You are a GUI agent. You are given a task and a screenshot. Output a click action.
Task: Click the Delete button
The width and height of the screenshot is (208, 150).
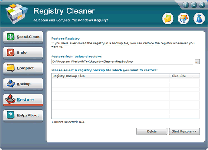point(152,131)
